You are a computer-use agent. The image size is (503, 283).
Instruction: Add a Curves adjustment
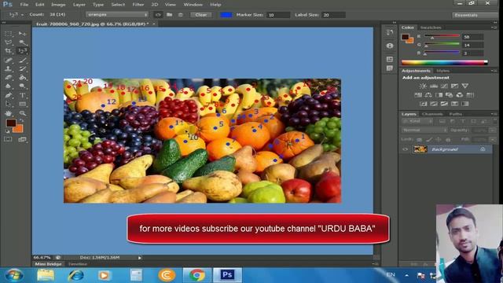tap(444, 86)
